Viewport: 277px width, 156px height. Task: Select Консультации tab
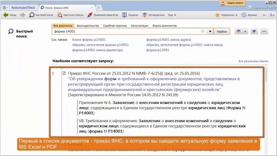coord(139,26)
